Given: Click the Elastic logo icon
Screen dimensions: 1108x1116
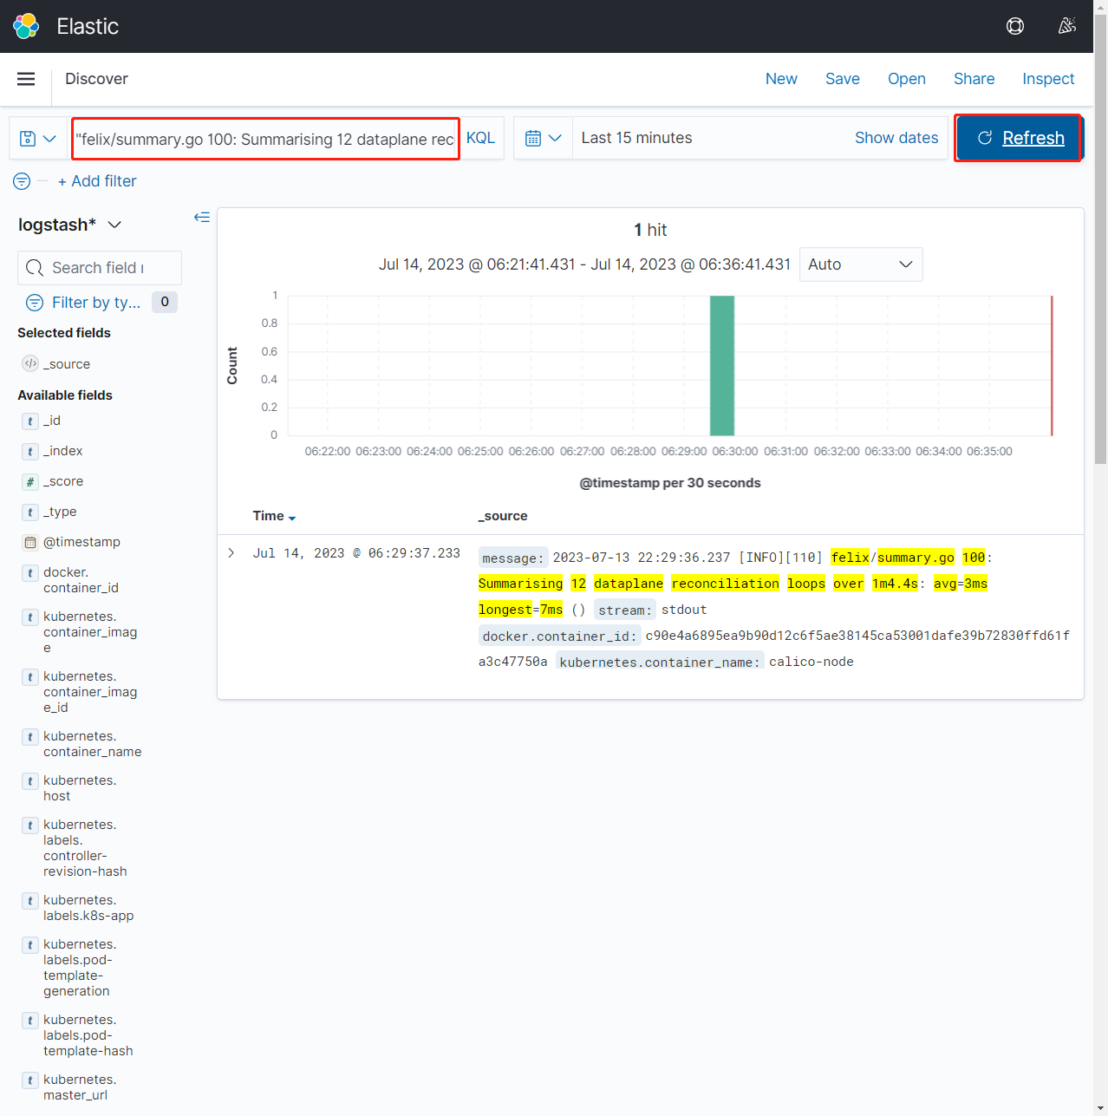Looking at the screenshot, I should tap(26, 26).
